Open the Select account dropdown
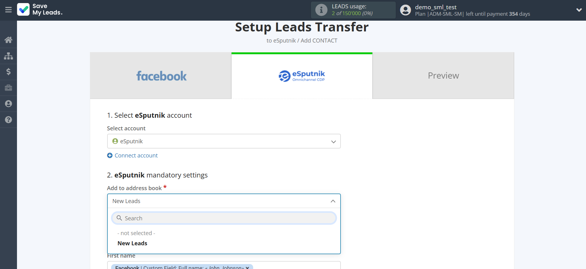This screenshot has height=269, width=586. tap(224, 141)
